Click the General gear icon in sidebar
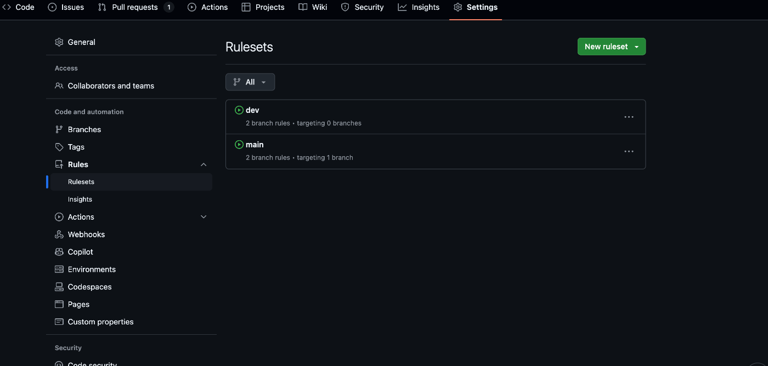The height and width of the screenshot is (366, 768). pyautogui.click(x=59, y=42)
